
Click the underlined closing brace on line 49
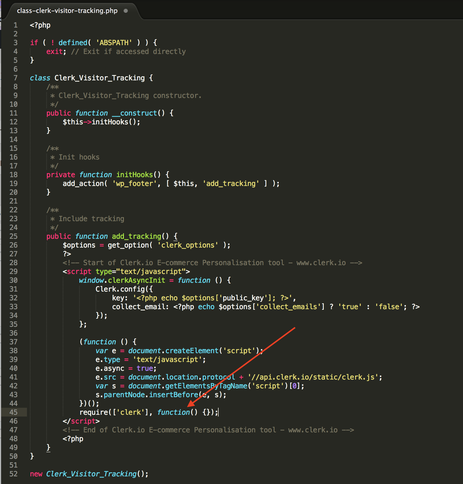[48, 447]
